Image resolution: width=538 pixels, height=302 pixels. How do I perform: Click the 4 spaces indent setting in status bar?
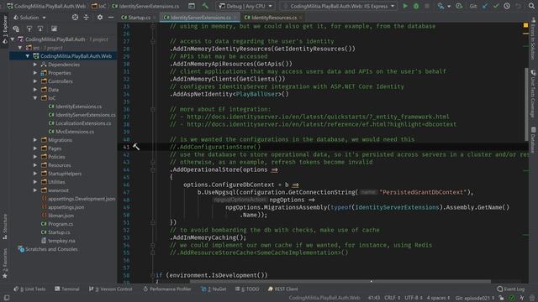pyautogui.click(x=438, y=298)
